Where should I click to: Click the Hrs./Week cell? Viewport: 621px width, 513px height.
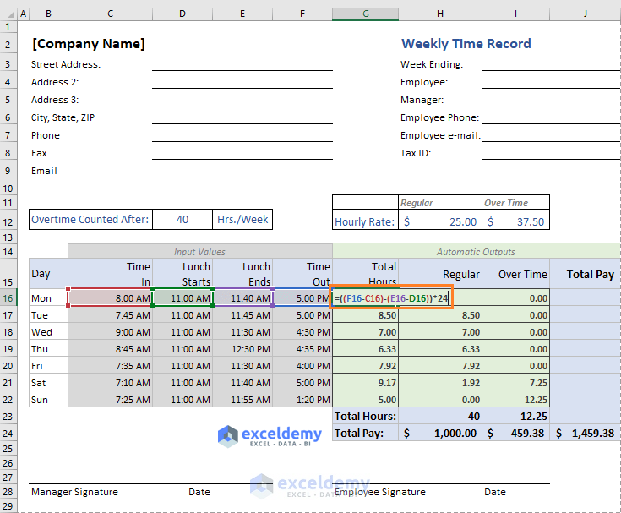tap(242, 220)
